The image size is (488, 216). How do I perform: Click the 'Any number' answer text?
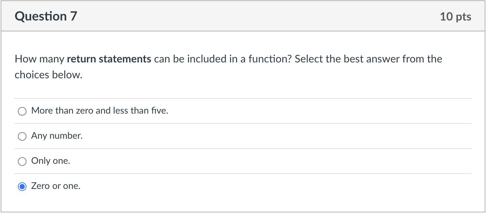(x=57, y=136)
